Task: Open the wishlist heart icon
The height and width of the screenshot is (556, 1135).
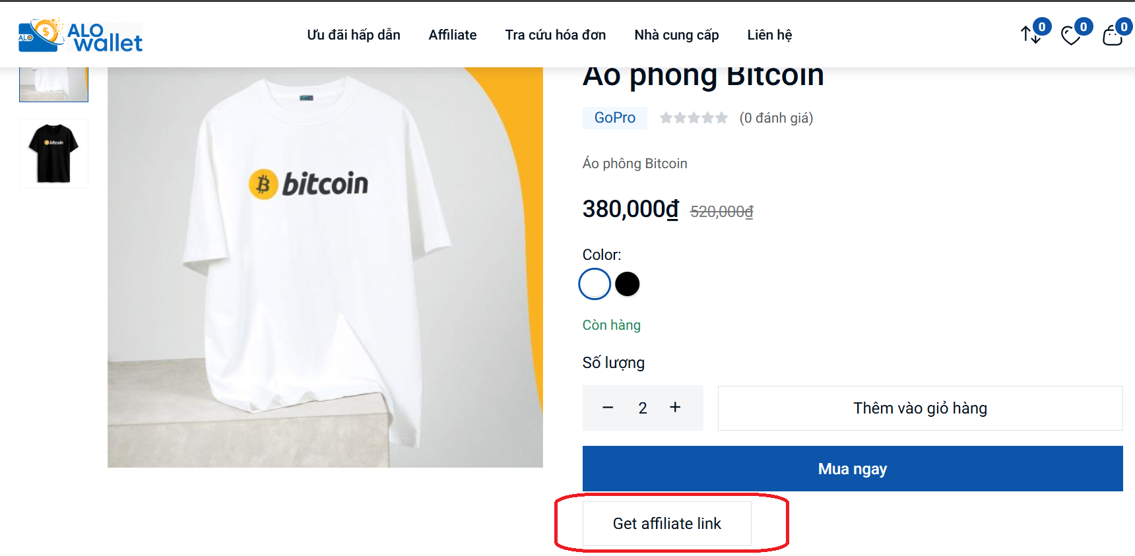Action: (1070, 36)
